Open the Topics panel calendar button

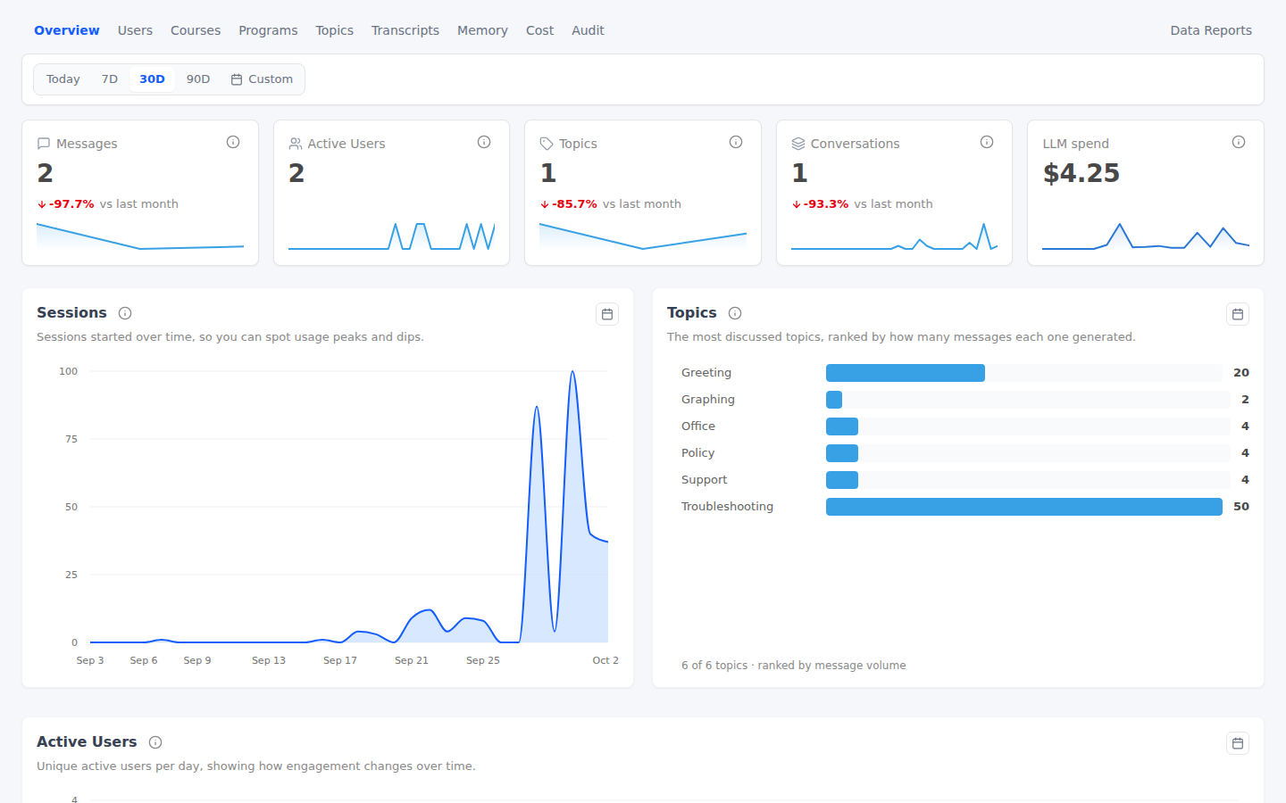pos(1238,314)
